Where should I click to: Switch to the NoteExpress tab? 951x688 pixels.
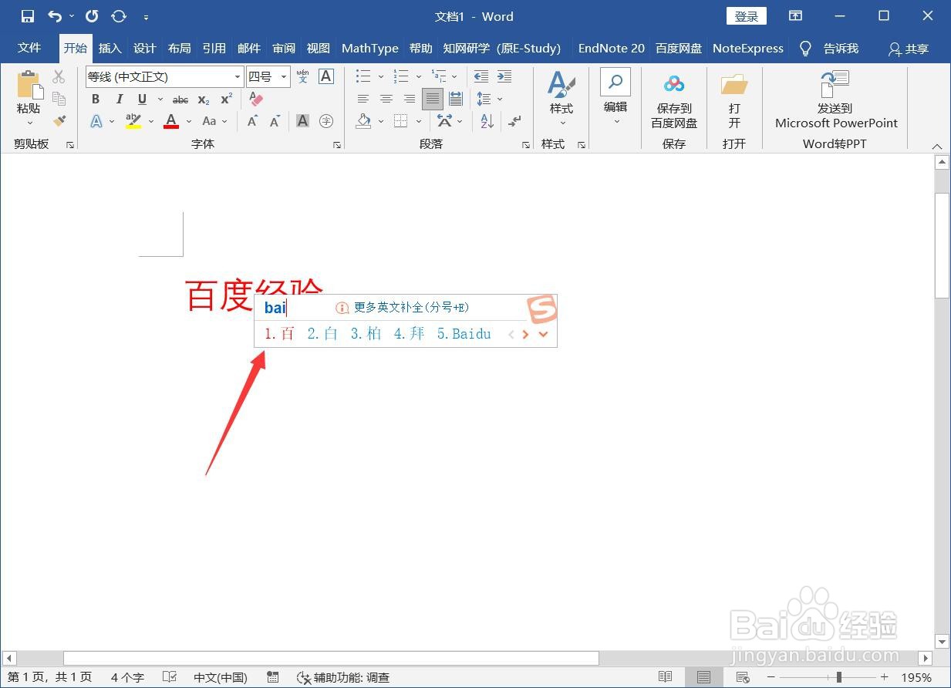pos(748,48)
